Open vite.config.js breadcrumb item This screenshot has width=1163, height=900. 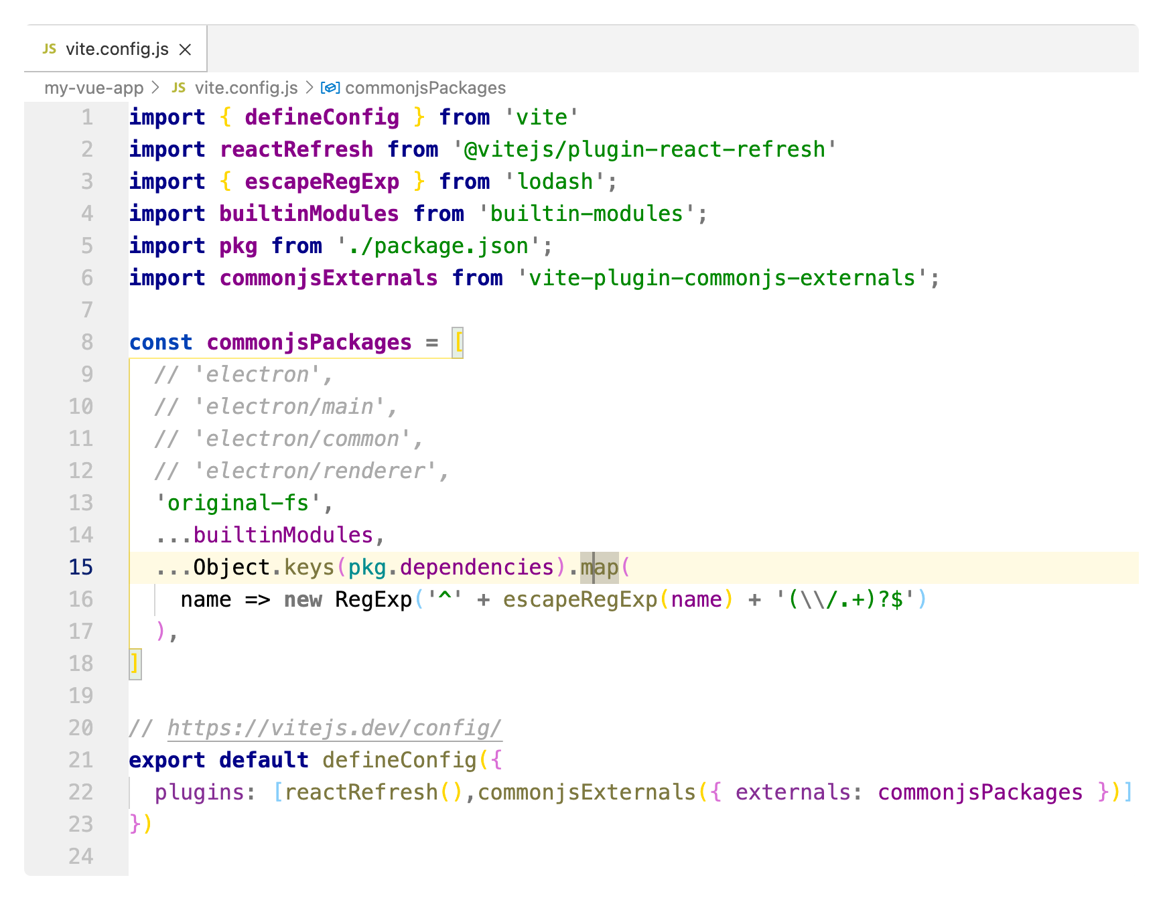point(246,88)
